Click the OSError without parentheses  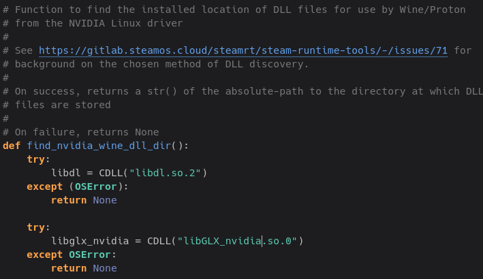90,255
